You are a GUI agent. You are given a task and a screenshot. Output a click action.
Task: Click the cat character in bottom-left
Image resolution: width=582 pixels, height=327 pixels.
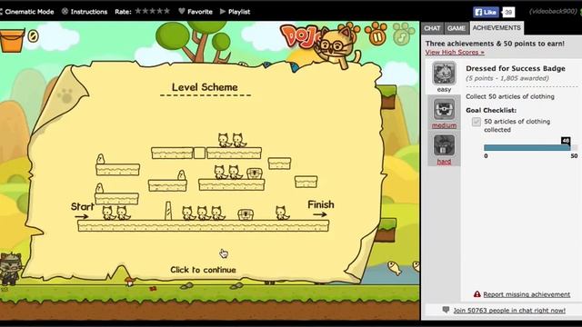pos(10,269)
